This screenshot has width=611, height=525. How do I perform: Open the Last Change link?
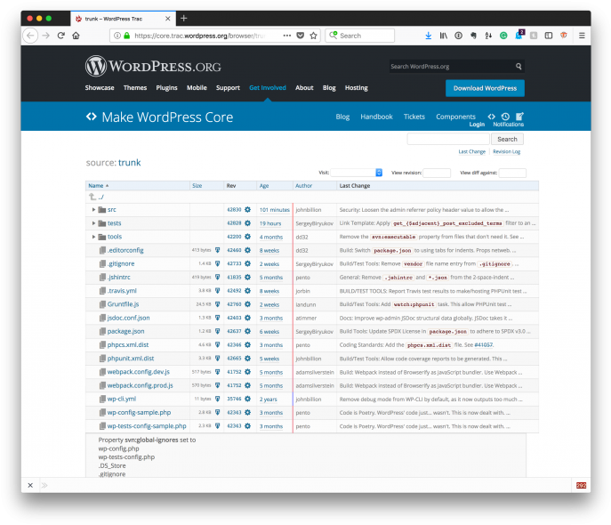[472, 151]
